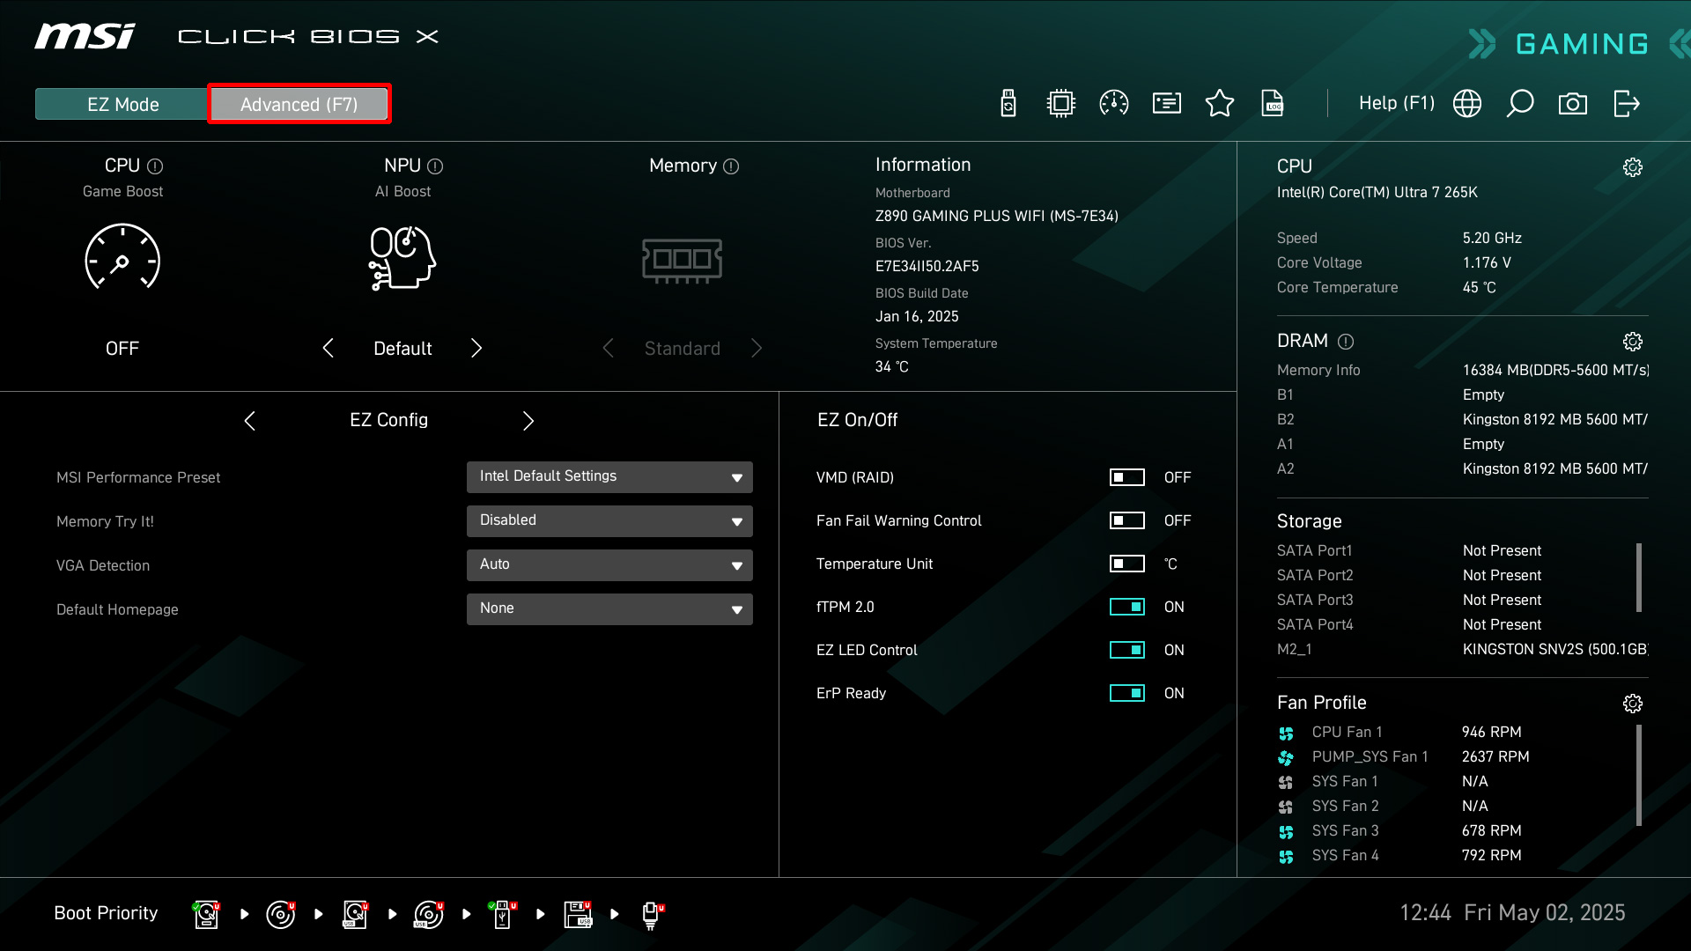Image resolution: width=1691 pixels, height=951 pixels.
Task: Open the M-Flash USB BIOS update icon
Action: click(x=1008, y=103)
